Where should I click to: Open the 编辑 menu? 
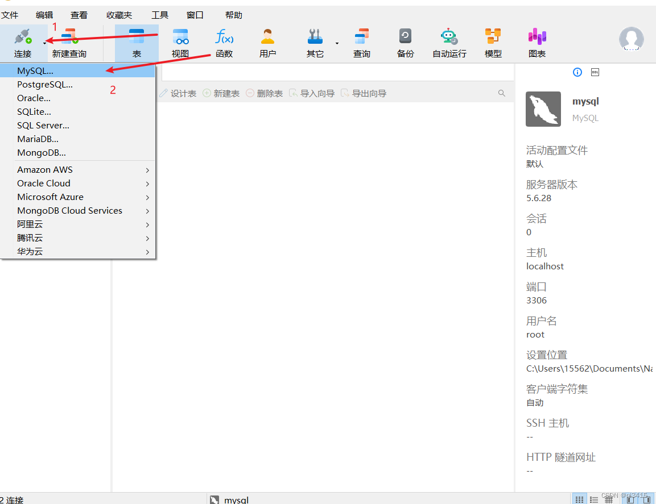(44, 15)
